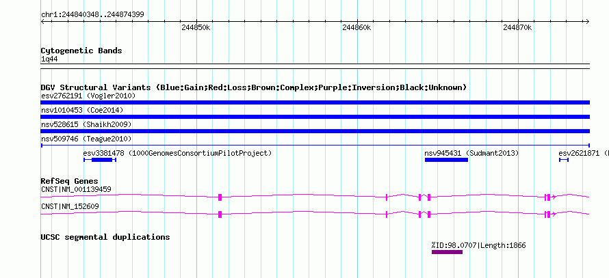This screenshot has width=609, height=278.
Task: Click the nsv945431 (Sudmant2013) label
Action: 471,153
